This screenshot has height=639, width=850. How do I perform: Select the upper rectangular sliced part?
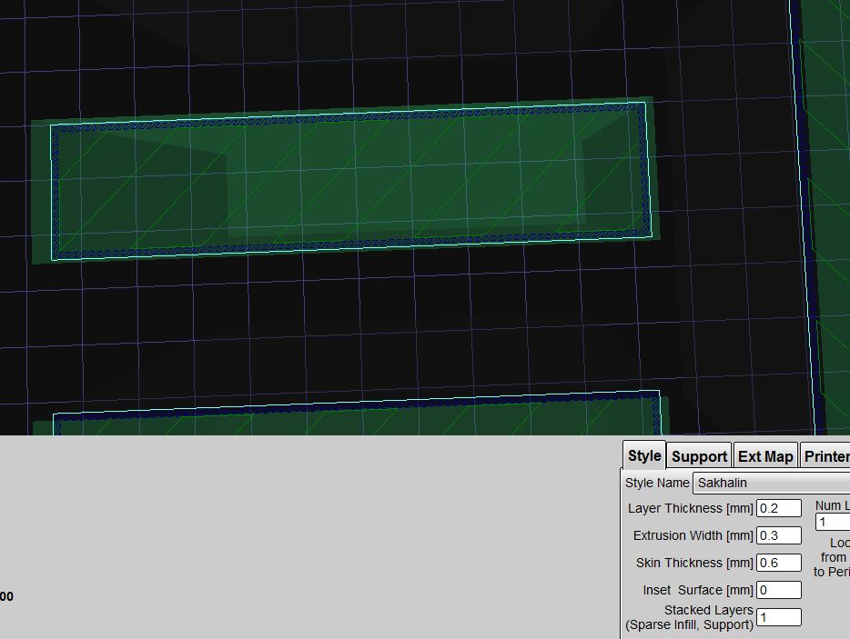point(350,182)
